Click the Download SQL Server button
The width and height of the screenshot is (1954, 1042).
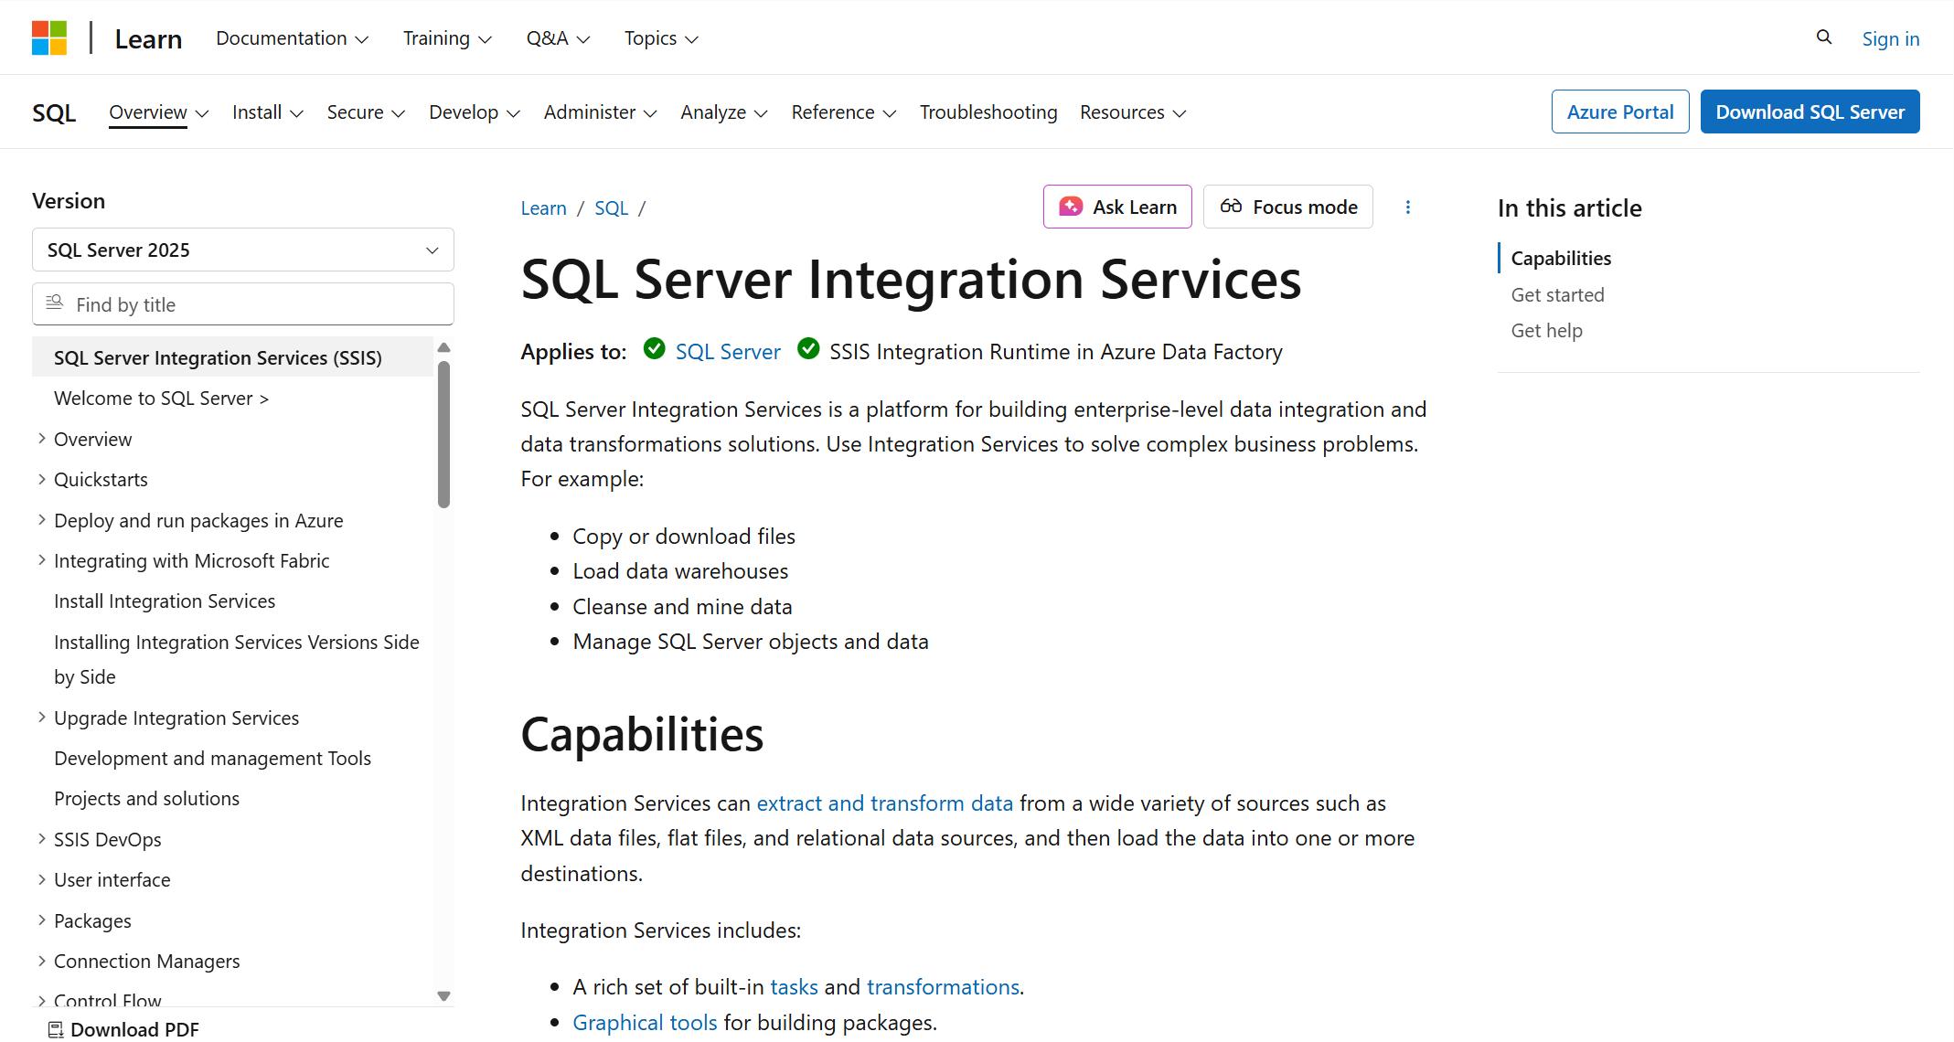(1810, 111)
